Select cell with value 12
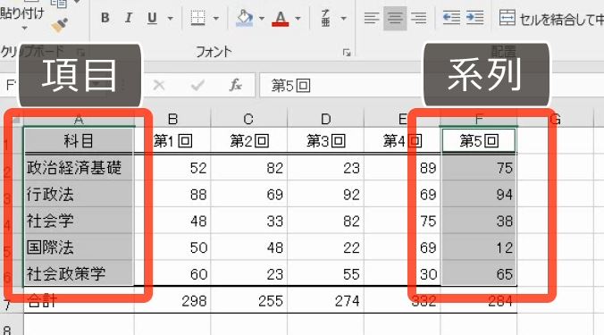This screenshot has height=335, width=604. tap(479, 247)
